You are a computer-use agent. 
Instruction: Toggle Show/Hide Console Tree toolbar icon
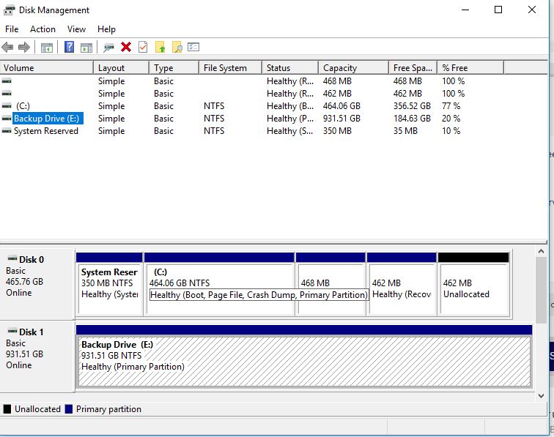pyautogui.click(x=47, y=48)
